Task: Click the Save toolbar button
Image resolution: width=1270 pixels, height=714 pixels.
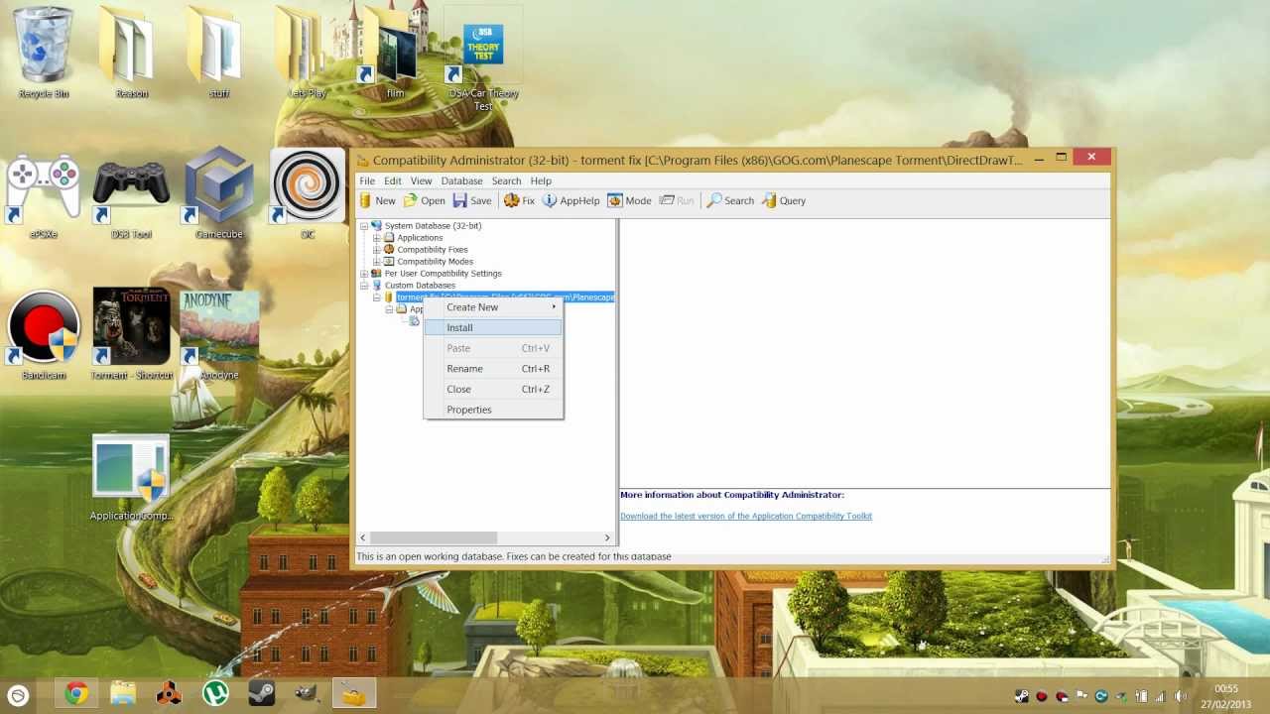Action: (471, 200)
